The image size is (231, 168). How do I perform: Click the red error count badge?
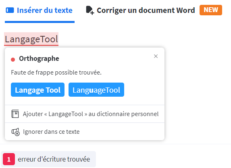click(x=9, y=159)
